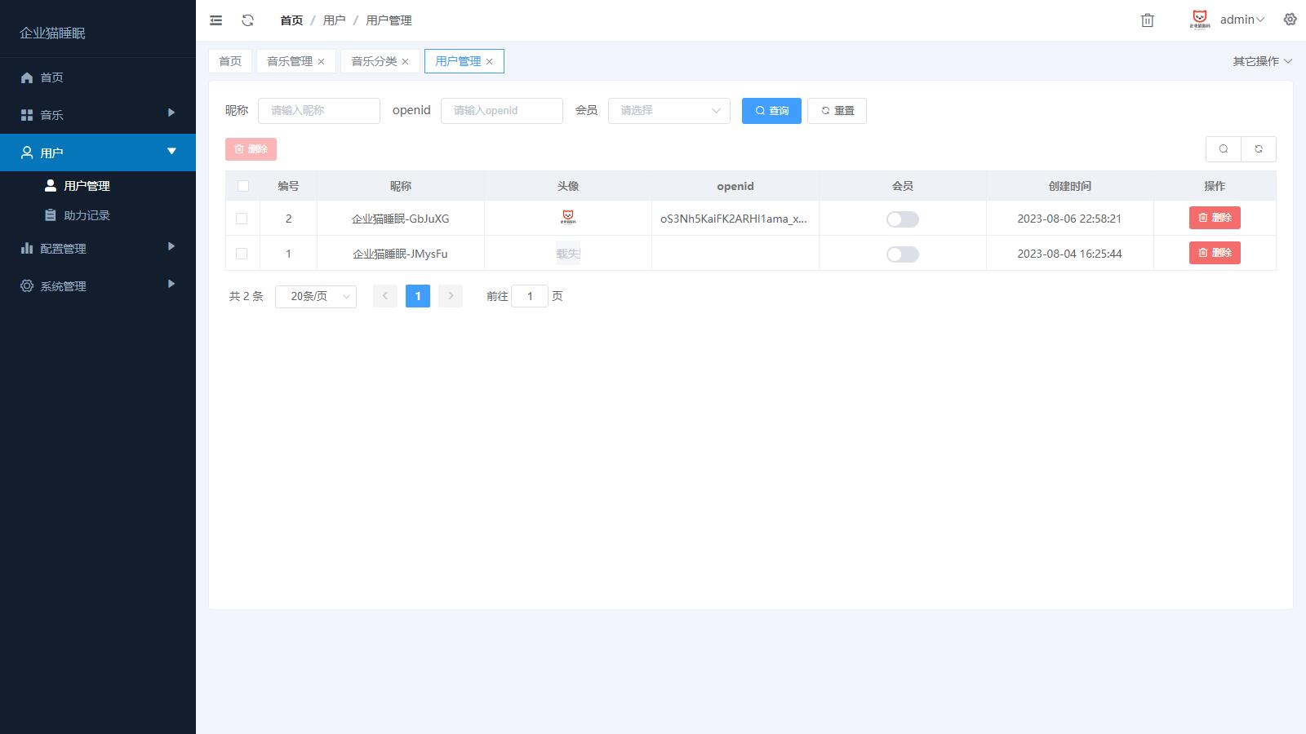Viewport: 1306px width, 734px height.
Task: Close the 音乐管理 tab via its X
Action: (321, 62)
